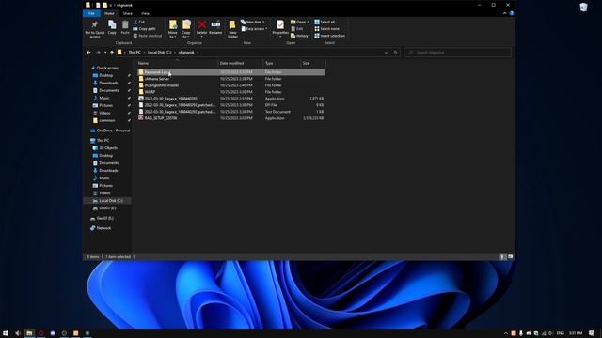Click File Explorer on the taskbar

click(x=29, y=333)
